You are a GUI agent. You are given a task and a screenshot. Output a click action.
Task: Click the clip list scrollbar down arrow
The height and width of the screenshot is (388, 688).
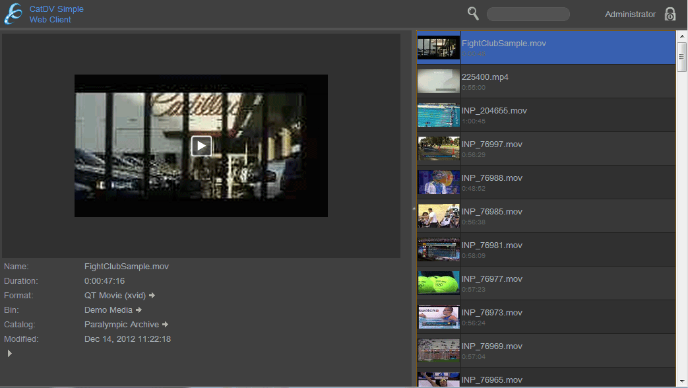click(681, 381)
